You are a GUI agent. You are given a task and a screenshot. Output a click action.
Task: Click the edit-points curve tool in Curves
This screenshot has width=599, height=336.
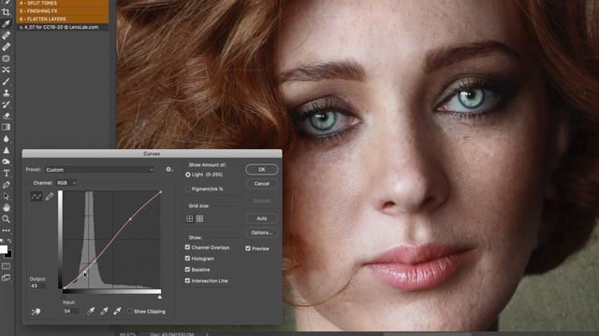(36, 196)
